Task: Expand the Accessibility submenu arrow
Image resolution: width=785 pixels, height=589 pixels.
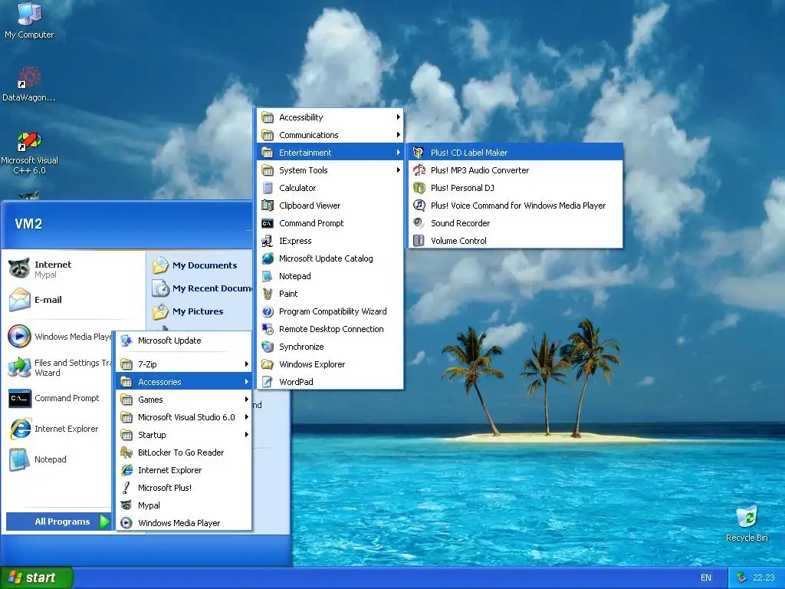Action: click(x=398, y=117)
